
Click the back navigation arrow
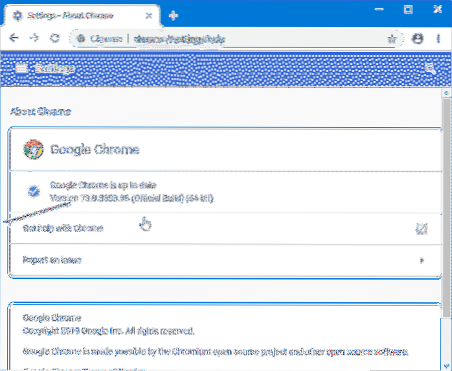click(x=13, y=39)
